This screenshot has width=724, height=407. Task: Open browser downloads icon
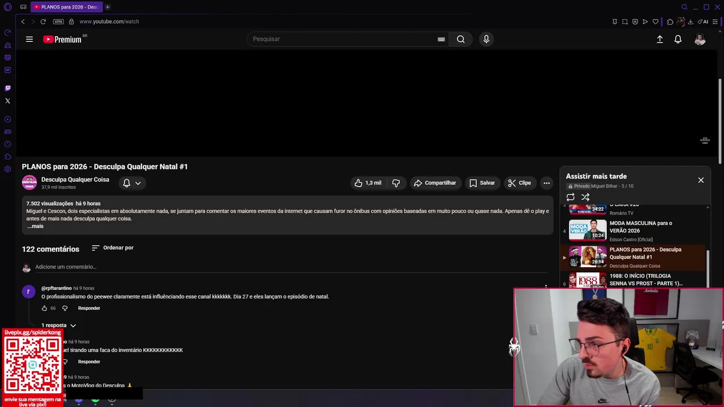tap(691, 21)
